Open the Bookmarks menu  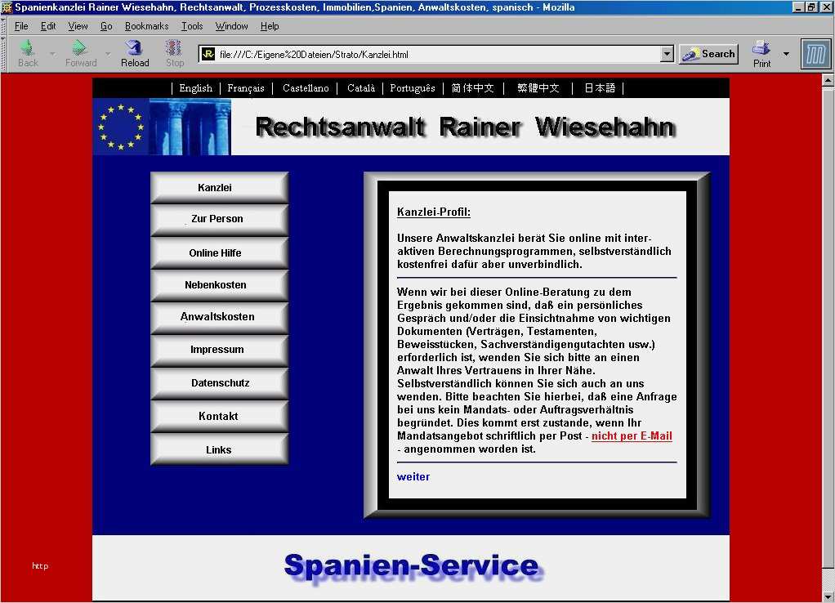(x=146, y=26)
